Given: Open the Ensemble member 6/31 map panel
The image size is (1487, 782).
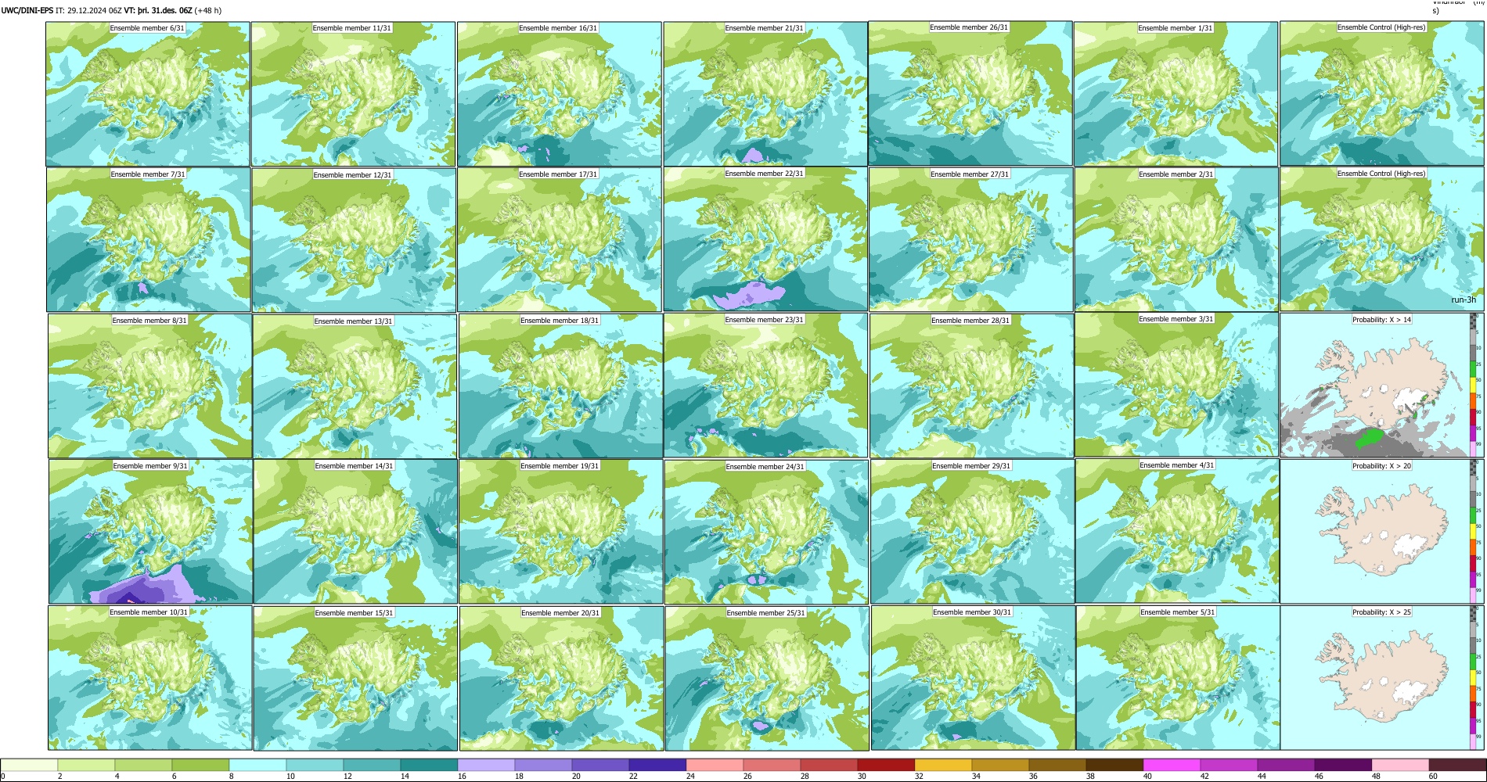Looking at the screenshot, I should click(x=148, y=94).
